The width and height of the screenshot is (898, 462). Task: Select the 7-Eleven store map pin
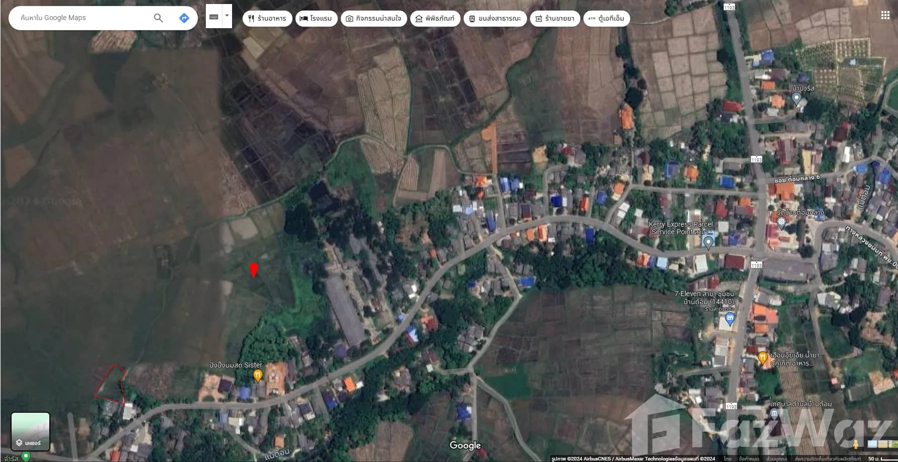click(730, 318)
